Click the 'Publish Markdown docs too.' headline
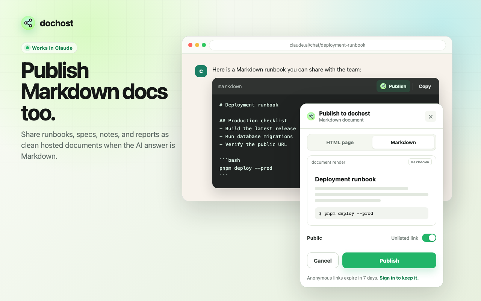Viewport: 481px width, 301px height. pyautogui.click(x=94, y=91)
